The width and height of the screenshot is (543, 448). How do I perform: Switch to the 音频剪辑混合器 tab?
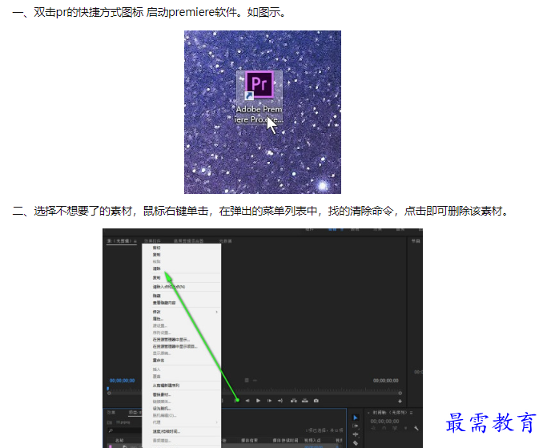pos(189,240)
